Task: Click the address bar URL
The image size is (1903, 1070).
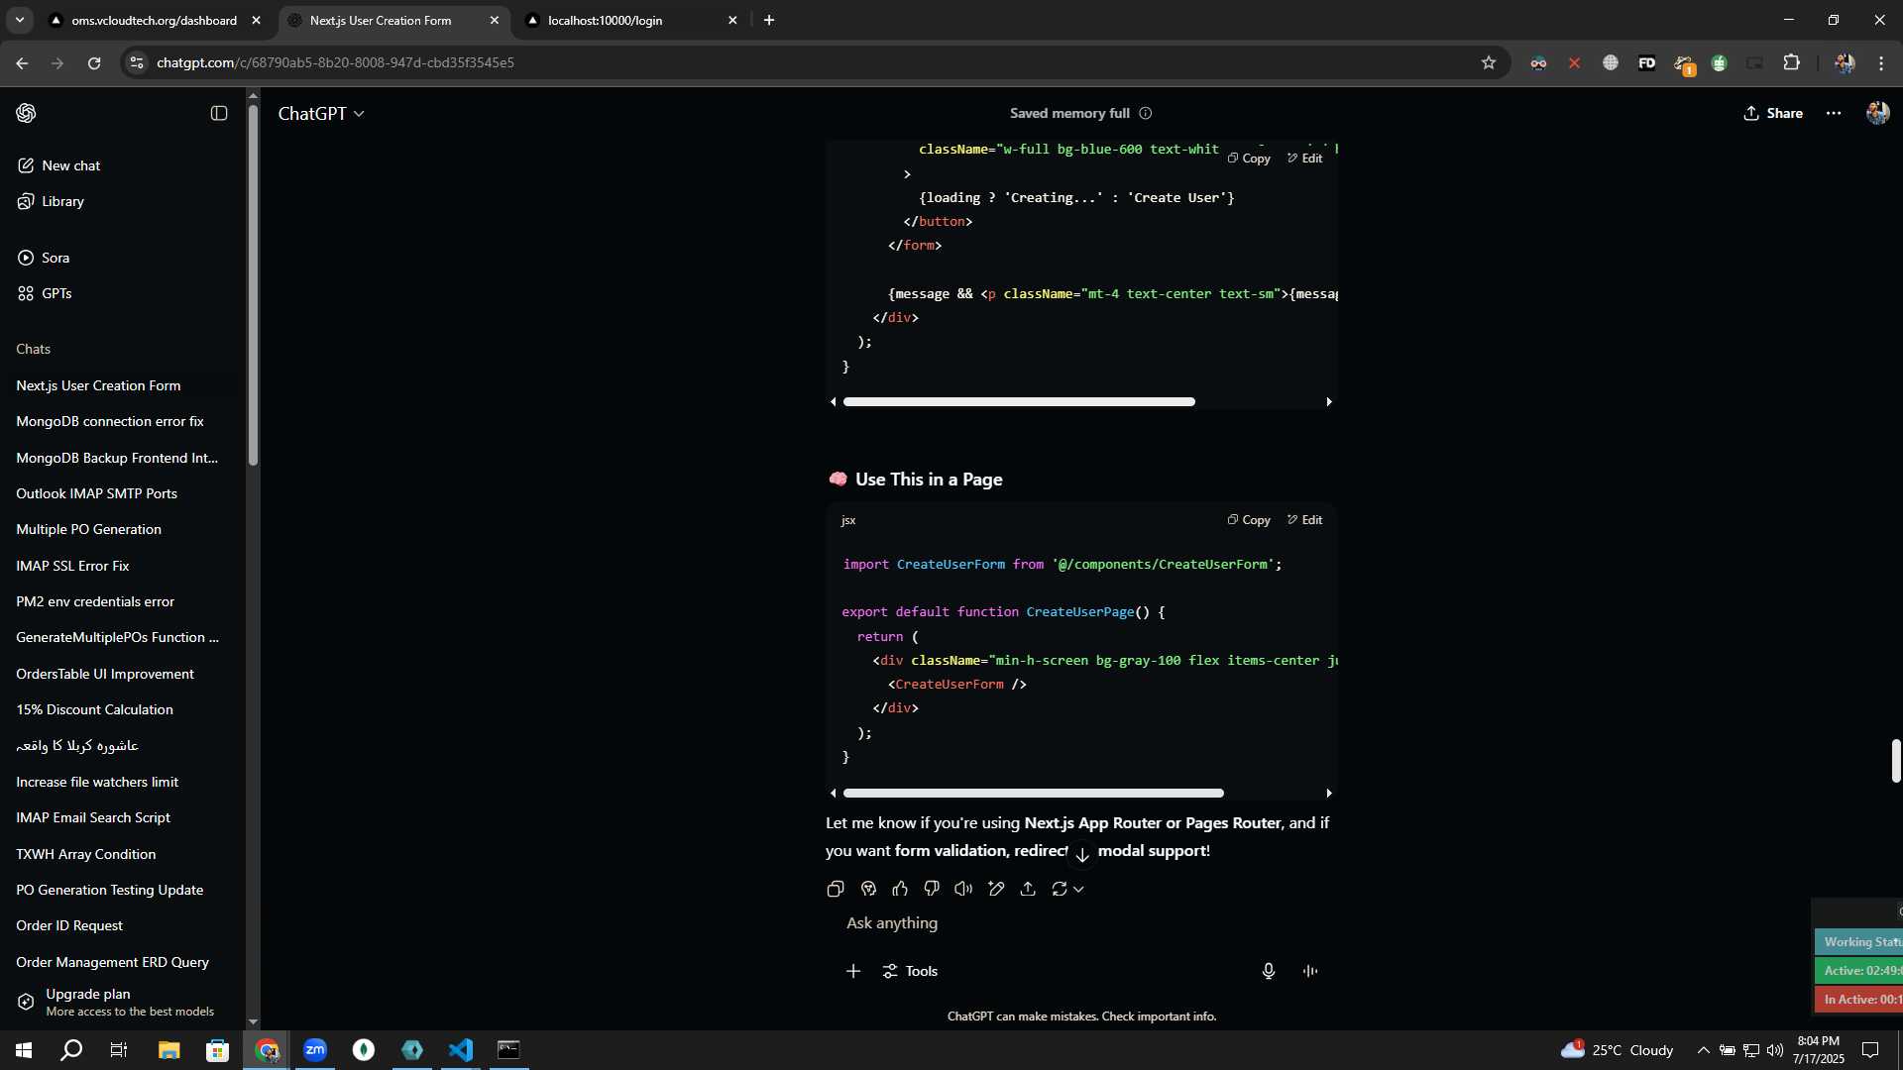Action: pyautogui.click(x=335, y=62)
